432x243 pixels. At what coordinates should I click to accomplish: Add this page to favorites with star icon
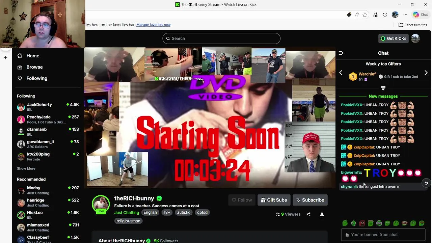pyautogui.click(x=365, y=15)
